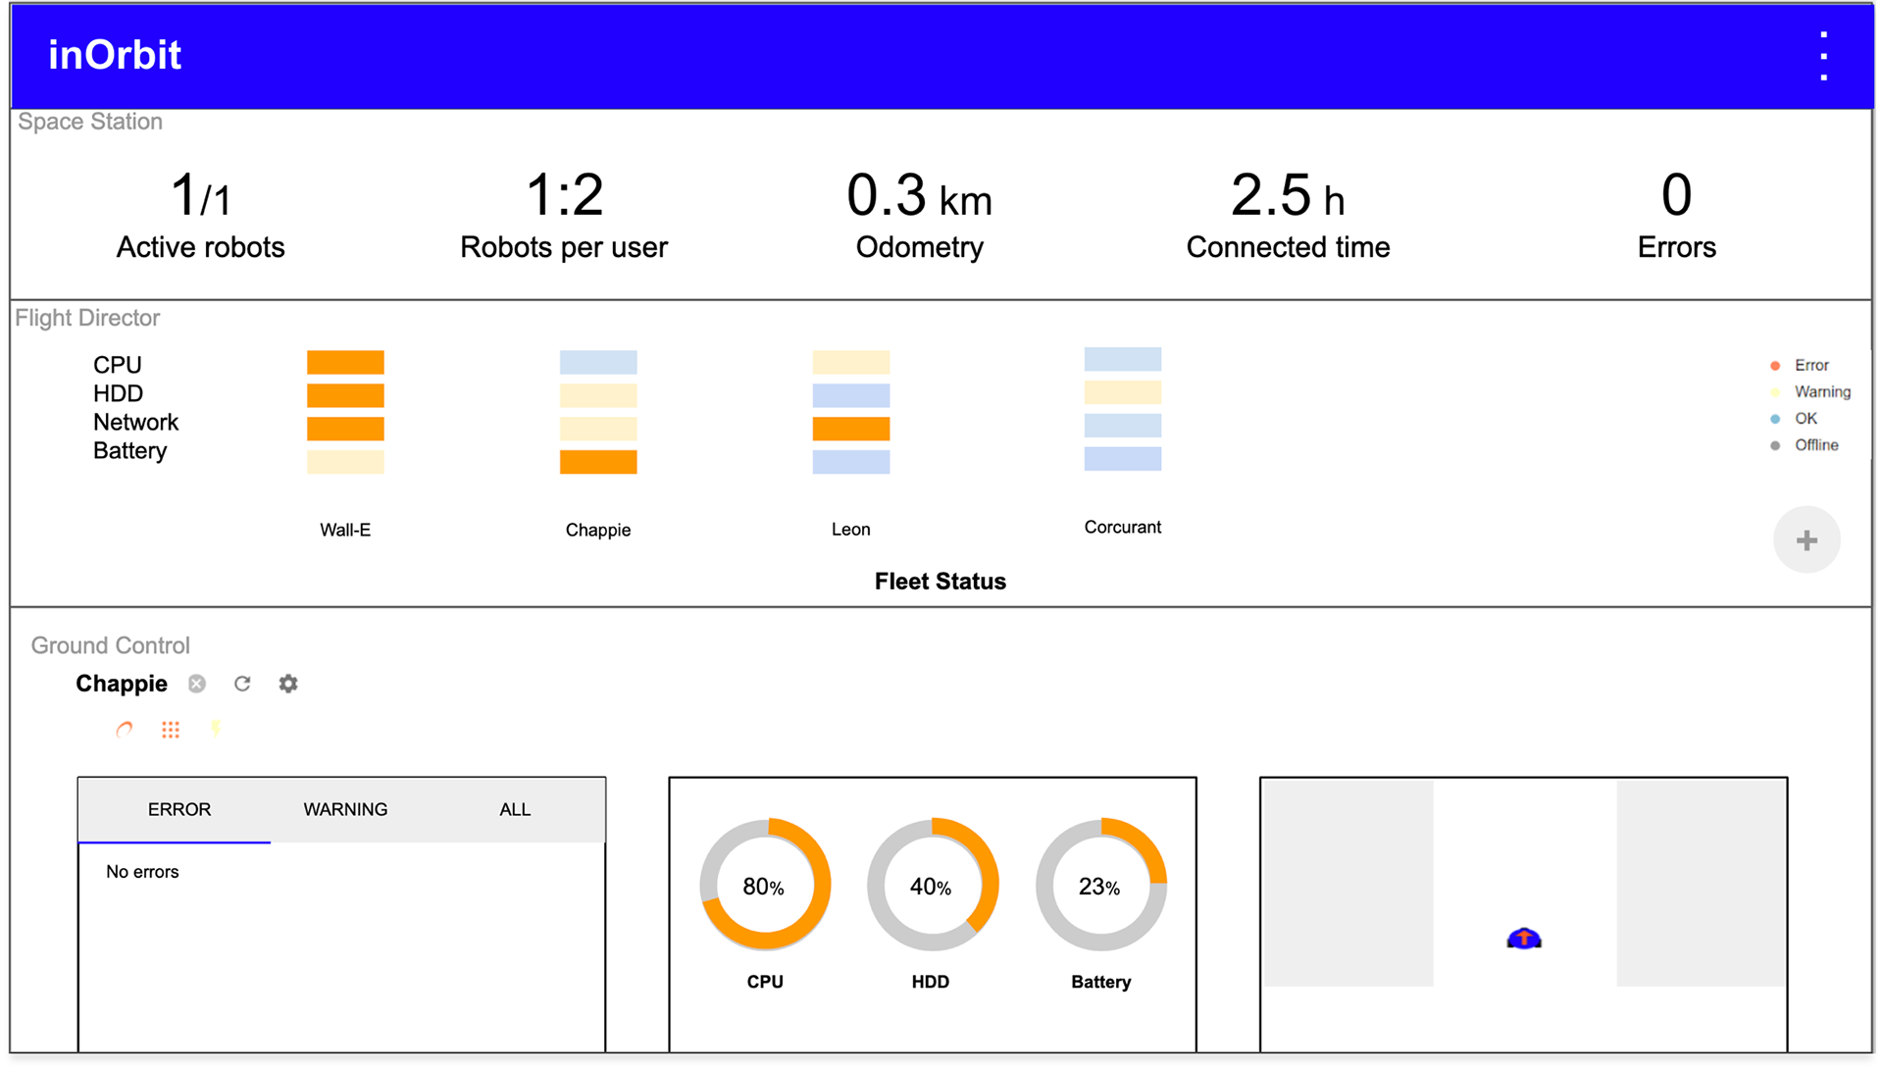This screenshot has width=1883, height=1071.
Task: Click Chappie CPU status block
Action: (x=598, y=363)
